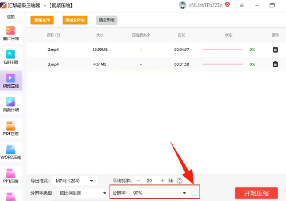Click the 开始压缩 start compression button

[x=256, y=193]
